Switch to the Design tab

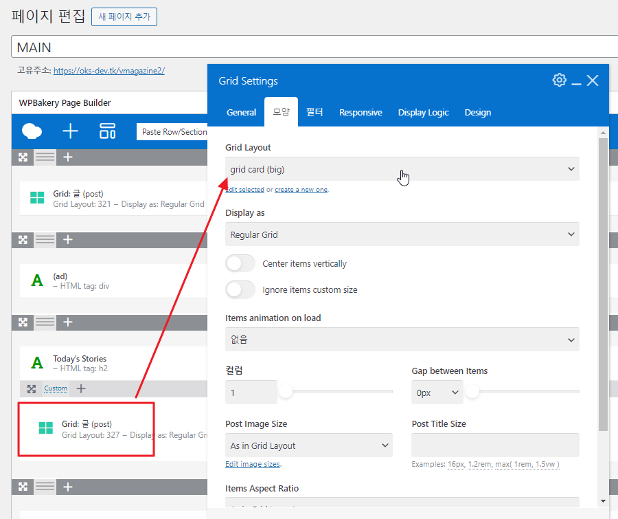[478, 113]
